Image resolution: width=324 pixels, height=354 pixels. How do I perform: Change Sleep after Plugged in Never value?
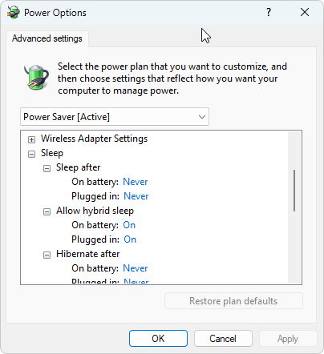pyautogui.click(x=136, y=196)
